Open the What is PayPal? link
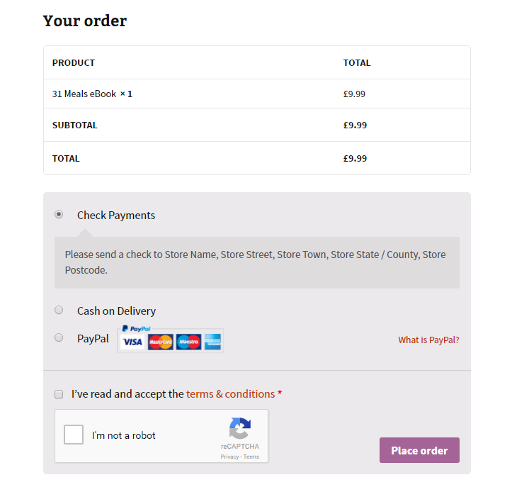Image resolution: width=512 pixels, height=492 pixels. (x=428, y=340)
